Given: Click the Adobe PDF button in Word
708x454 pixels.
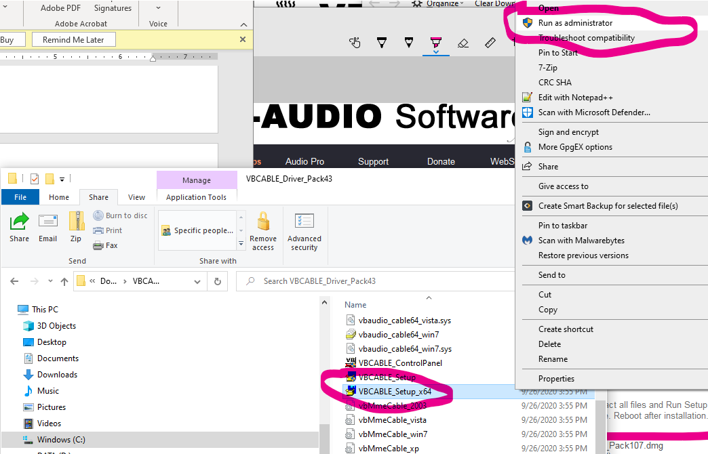Looking at the screenshot, I should point(60,8).
